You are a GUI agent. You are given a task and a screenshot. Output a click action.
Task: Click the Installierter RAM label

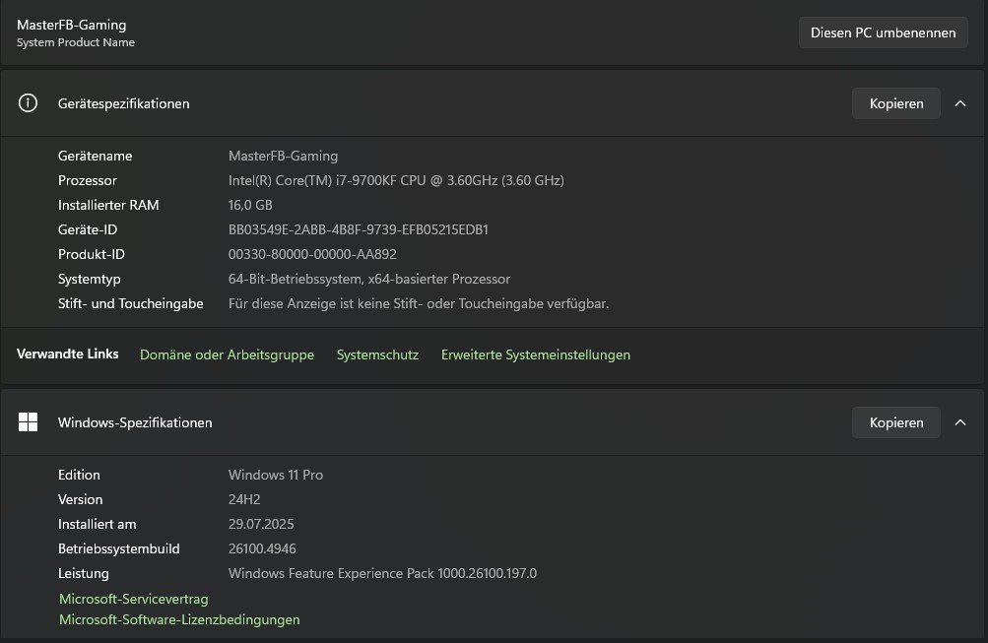click(x=108, y=205)
